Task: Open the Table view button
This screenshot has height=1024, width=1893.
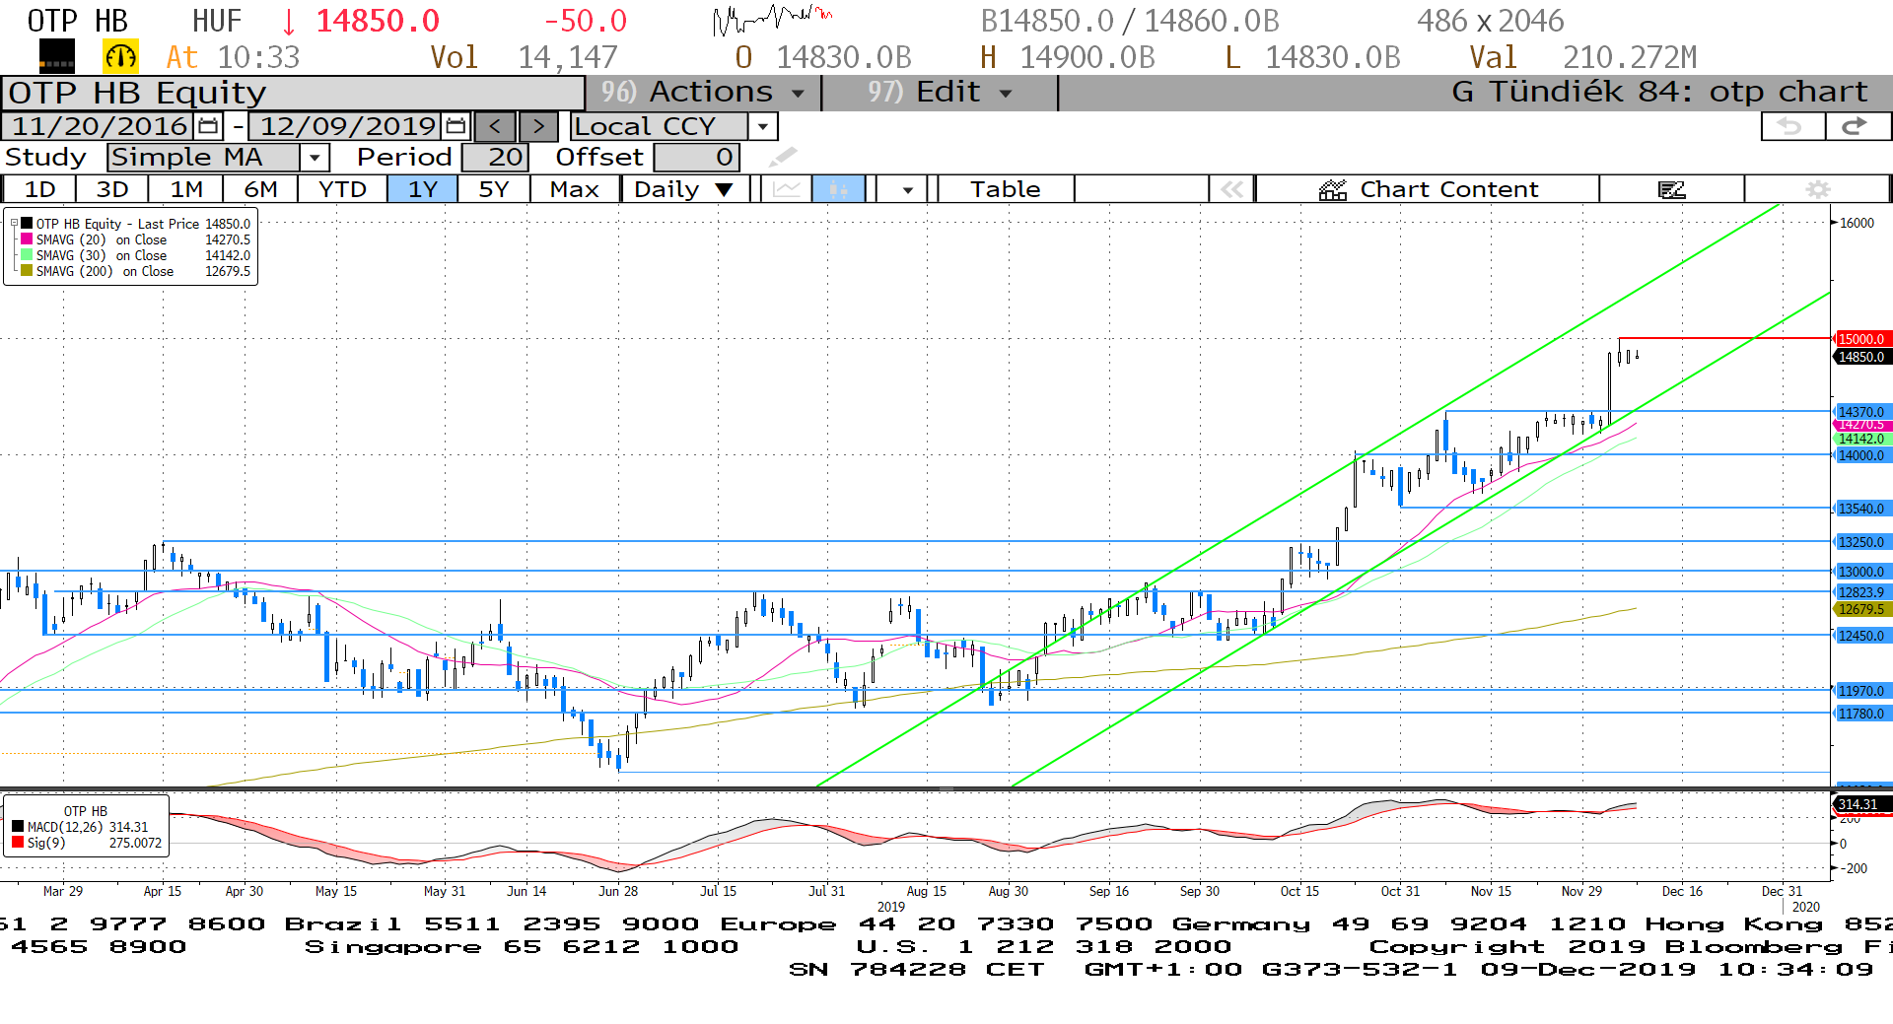Action: point(1005,189)
